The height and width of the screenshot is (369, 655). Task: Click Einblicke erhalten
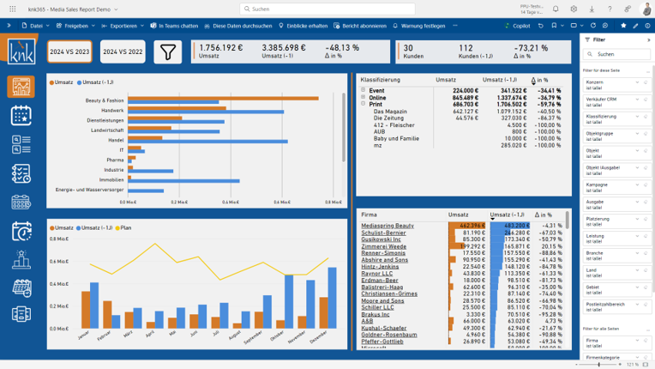(303, 26)
